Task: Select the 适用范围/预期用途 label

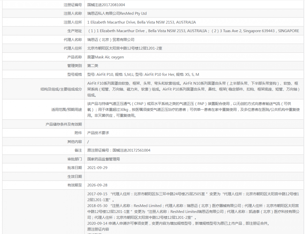Action: click(67, 110)
